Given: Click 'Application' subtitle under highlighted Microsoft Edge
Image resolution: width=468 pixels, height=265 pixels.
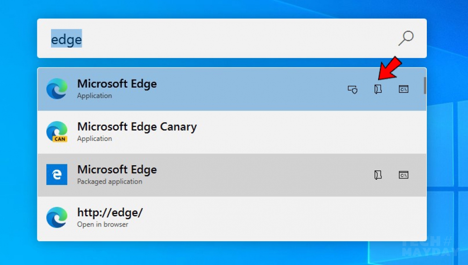Looking at the screenshot, I should [x=95, y=96].
